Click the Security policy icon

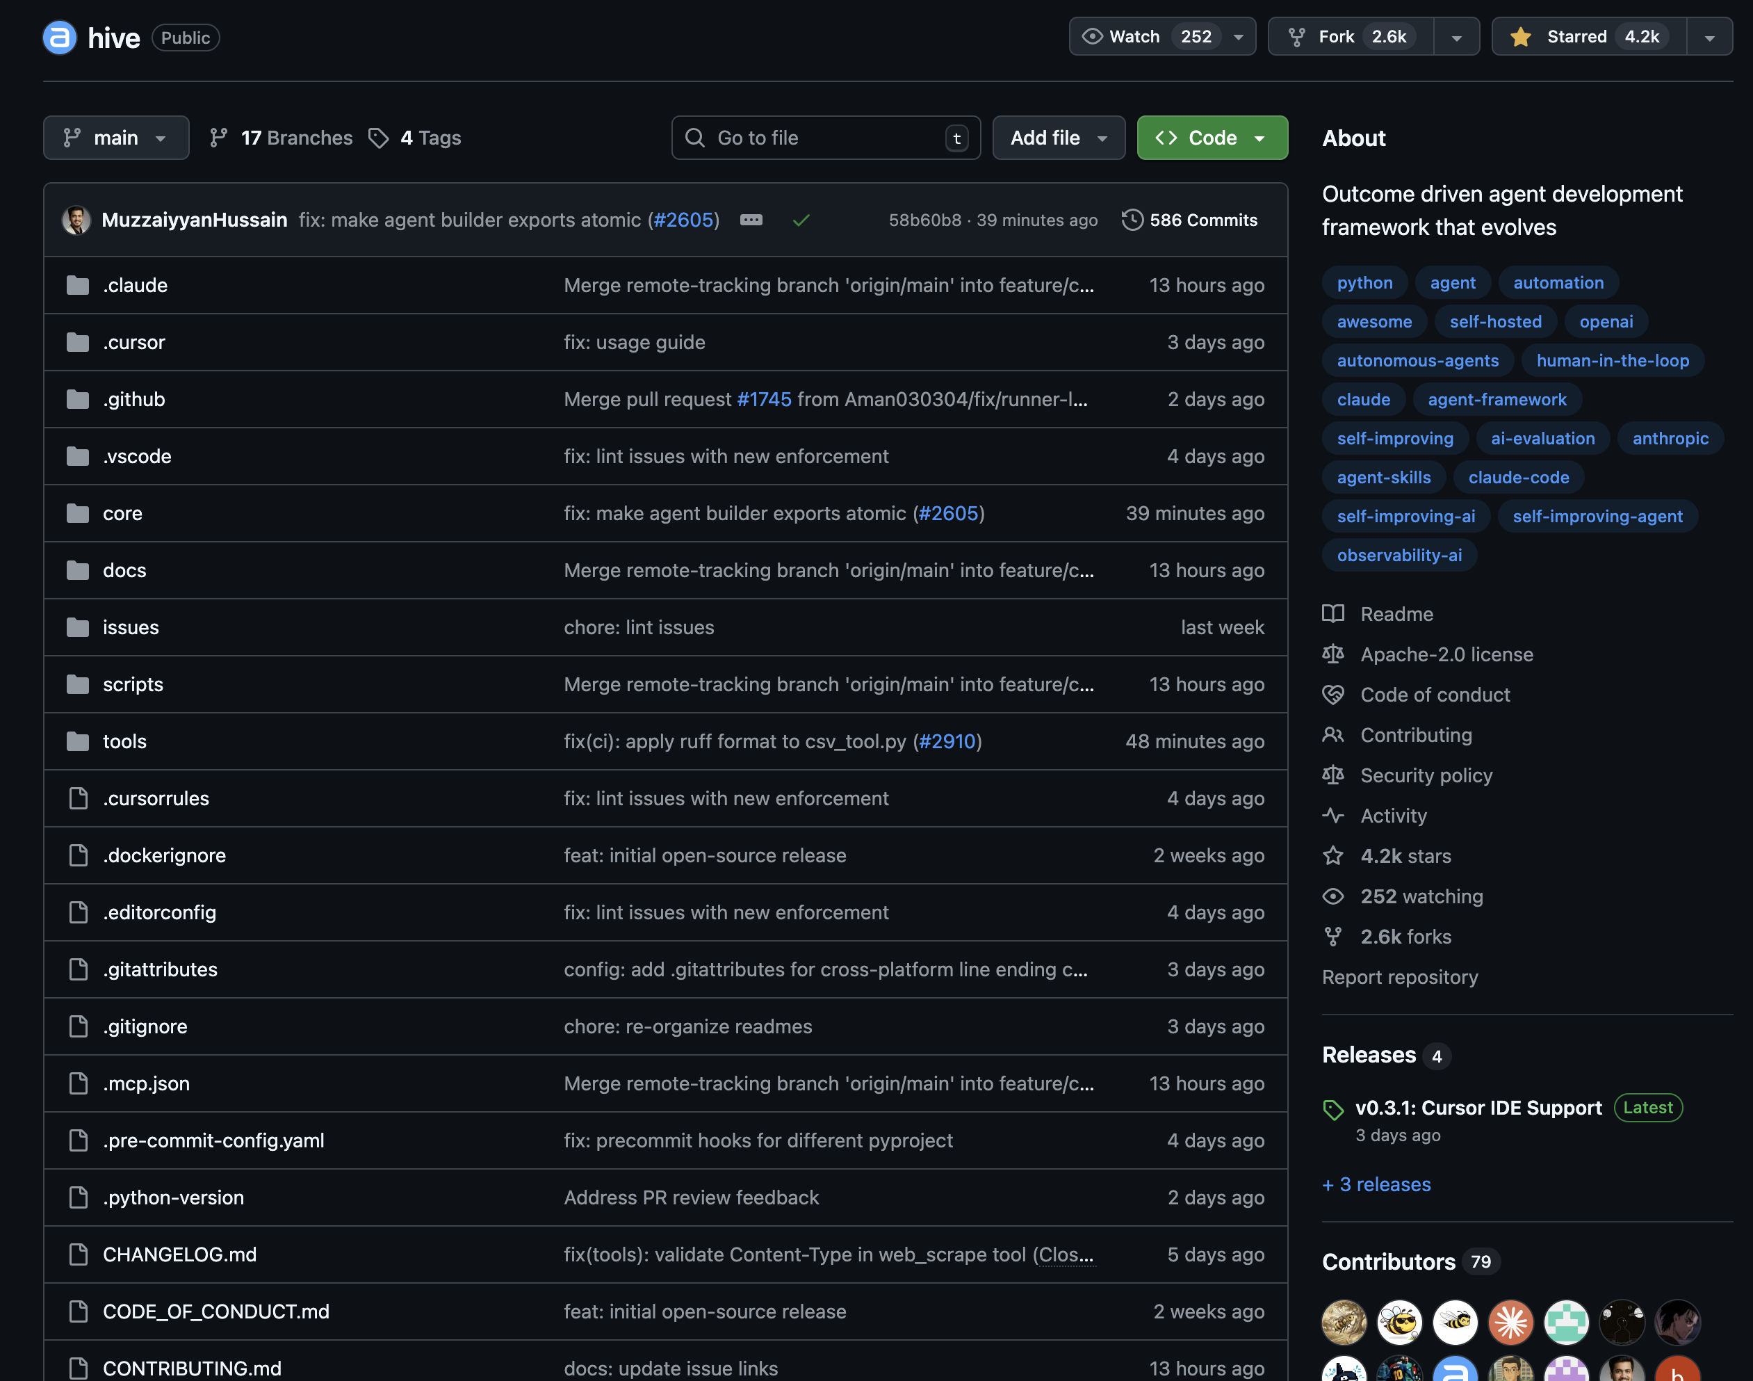1334,775
